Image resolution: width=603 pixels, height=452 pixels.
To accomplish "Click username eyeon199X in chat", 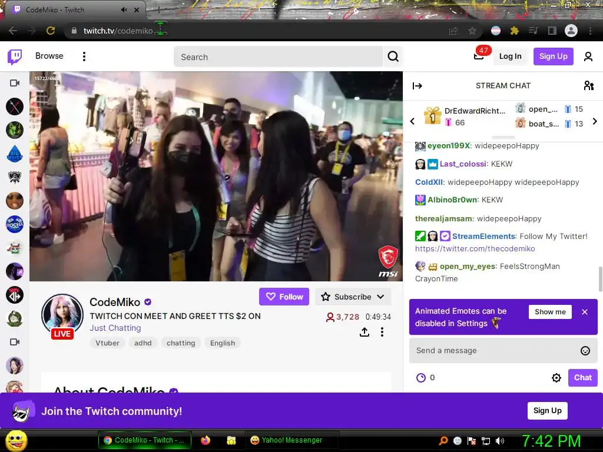I will (448, 146).
